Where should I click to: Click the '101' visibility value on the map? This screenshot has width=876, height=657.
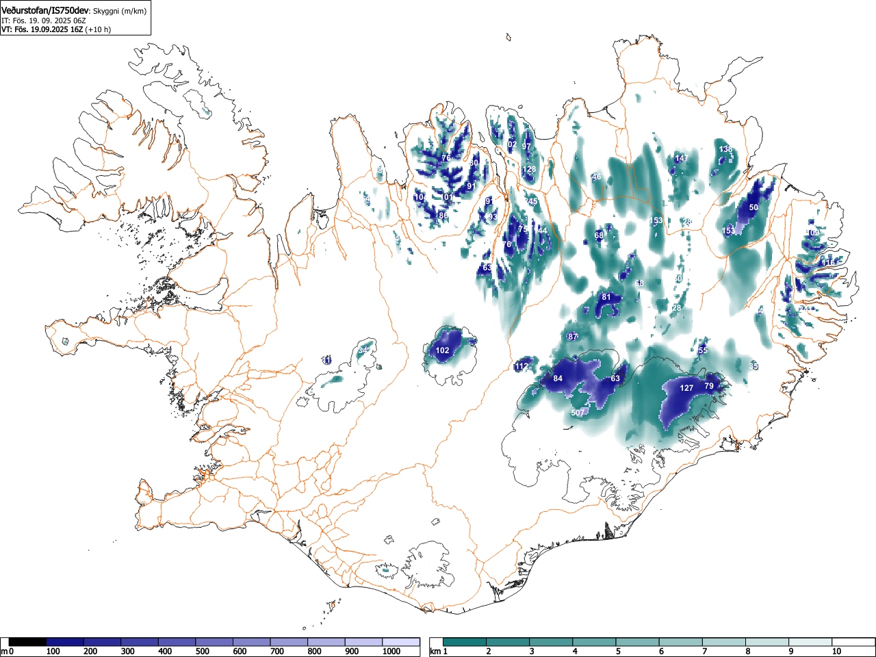446,197
